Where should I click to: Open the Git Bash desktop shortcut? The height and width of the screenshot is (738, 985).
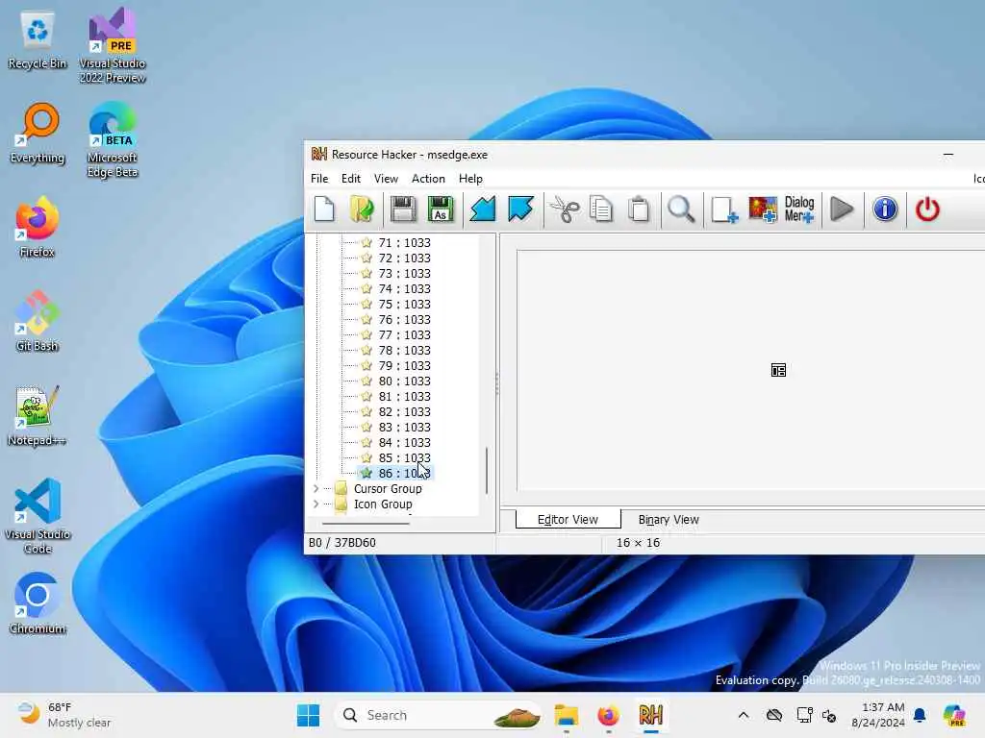[x=38, y=321]
